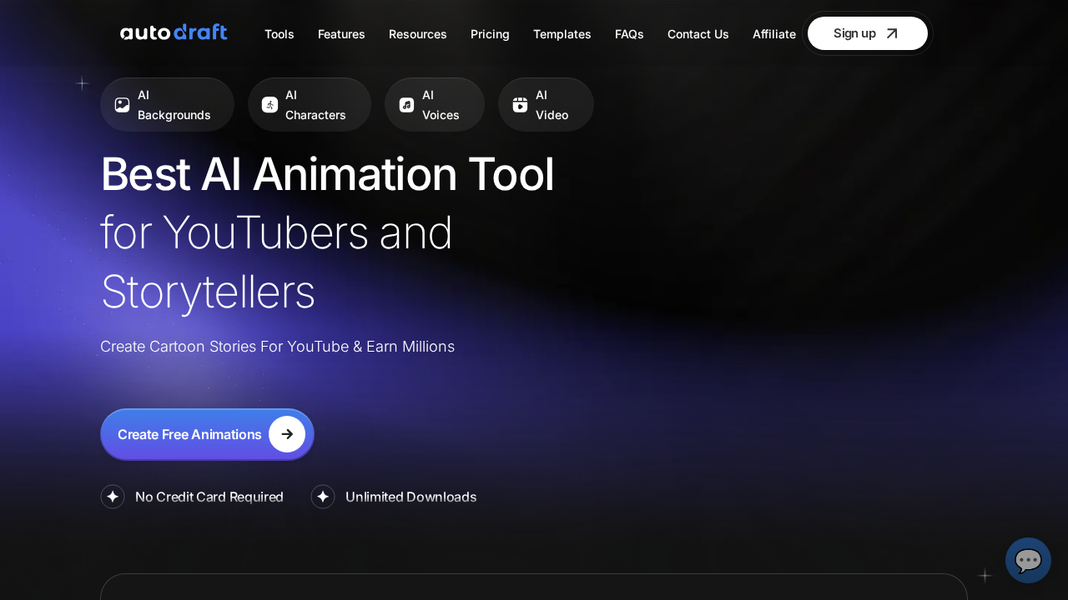This screenshot has height=600, width=1068.
Task: Click the AI Video play icon
Action: point(520,105)
